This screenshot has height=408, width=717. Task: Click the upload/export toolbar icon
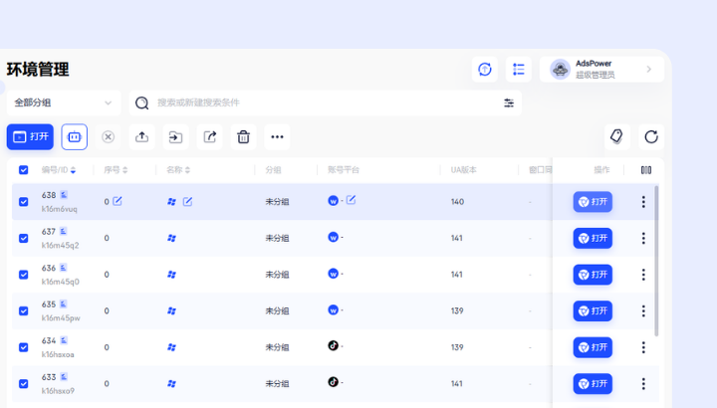(141, 136)
